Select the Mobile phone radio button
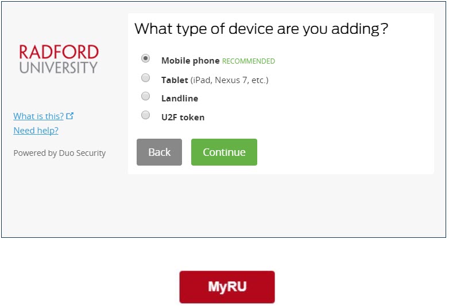Image resolution: width=449 pixels, height=306 pixels. pos(146,58)
